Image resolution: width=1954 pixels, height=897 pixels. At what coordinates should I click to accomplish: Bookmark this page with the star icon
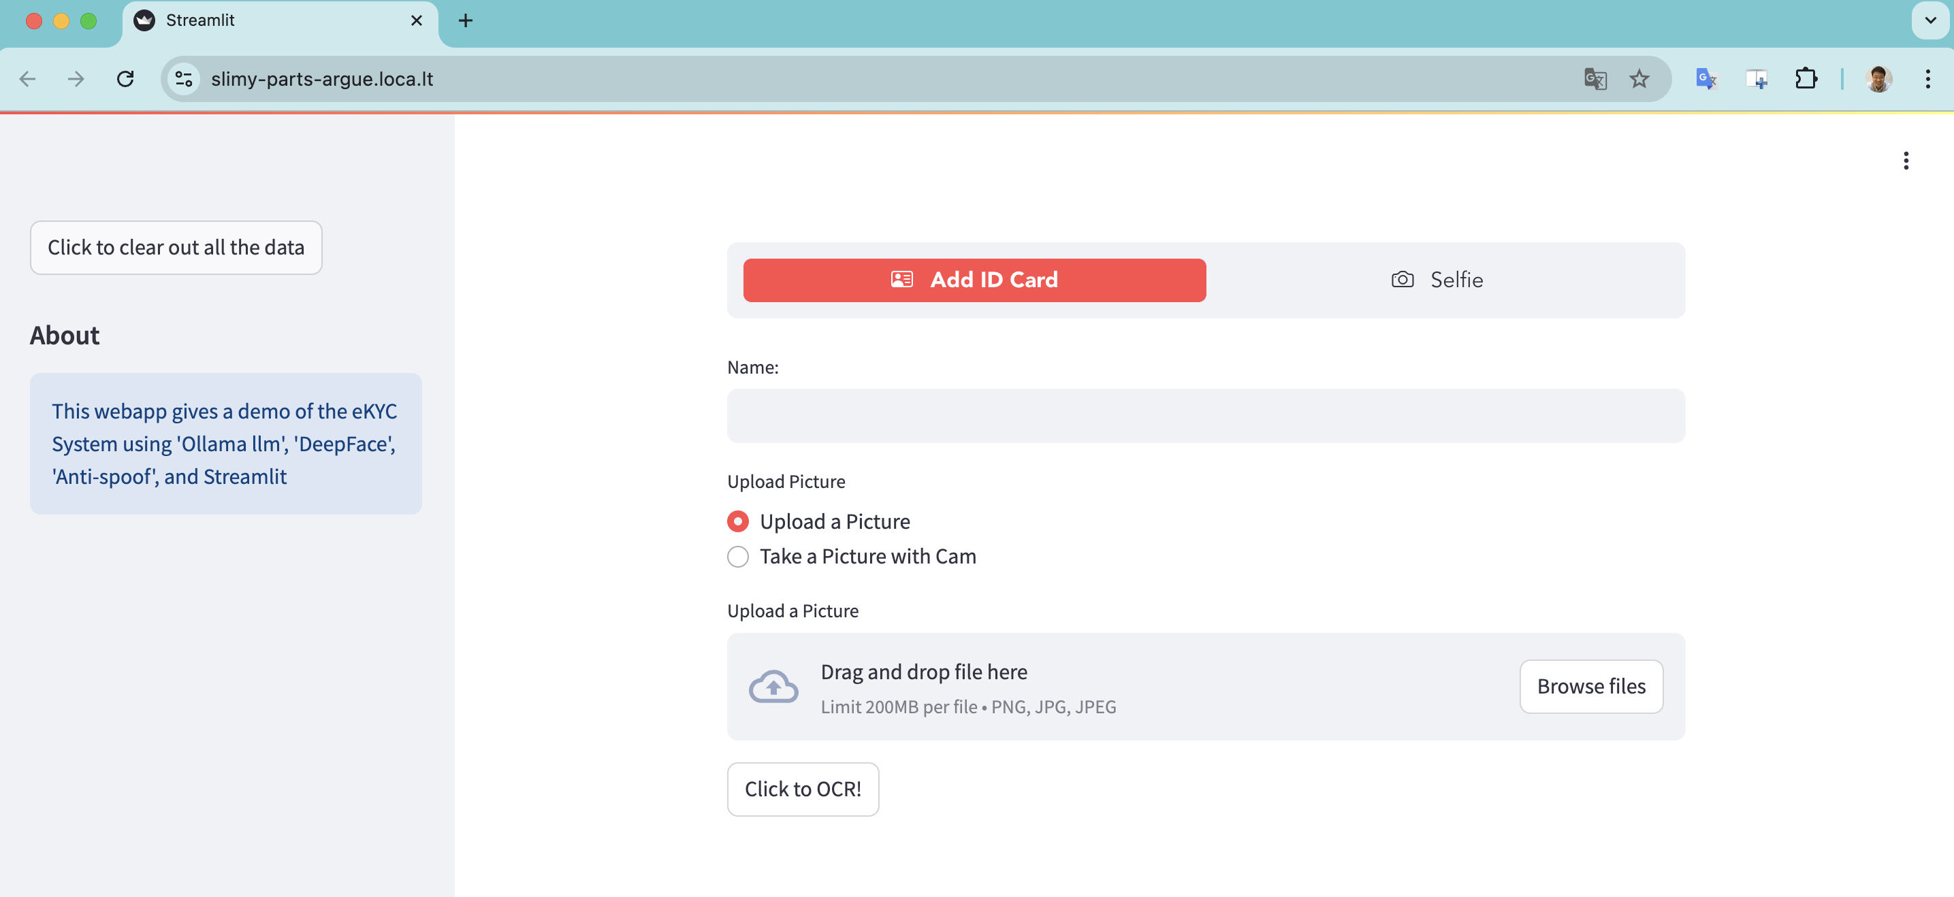[x=1639, y=79]
